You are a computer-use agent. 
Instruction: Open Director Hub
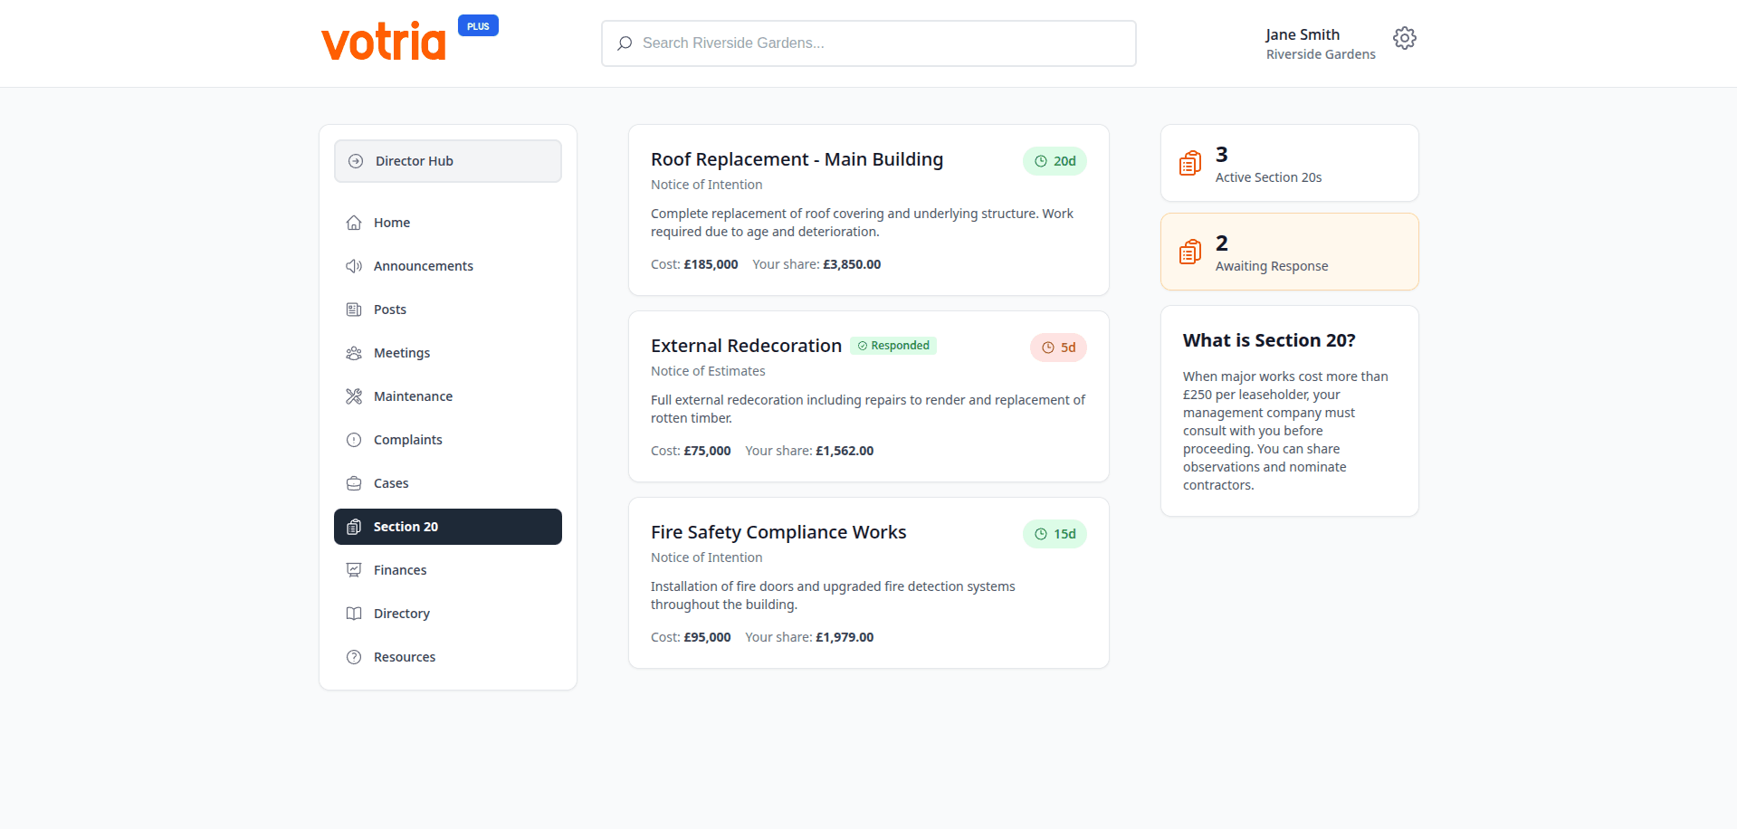tap(415, 160)
